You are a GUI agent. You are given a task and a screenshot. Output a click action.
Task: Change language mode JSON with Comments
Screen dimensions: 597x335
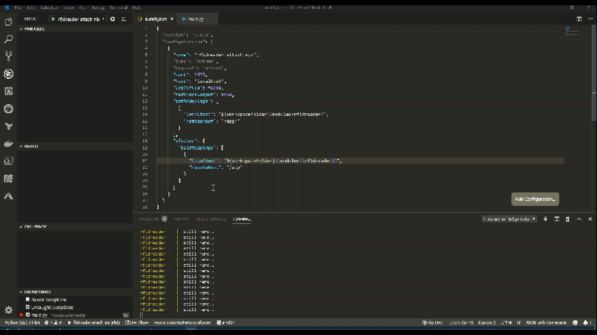547,322
